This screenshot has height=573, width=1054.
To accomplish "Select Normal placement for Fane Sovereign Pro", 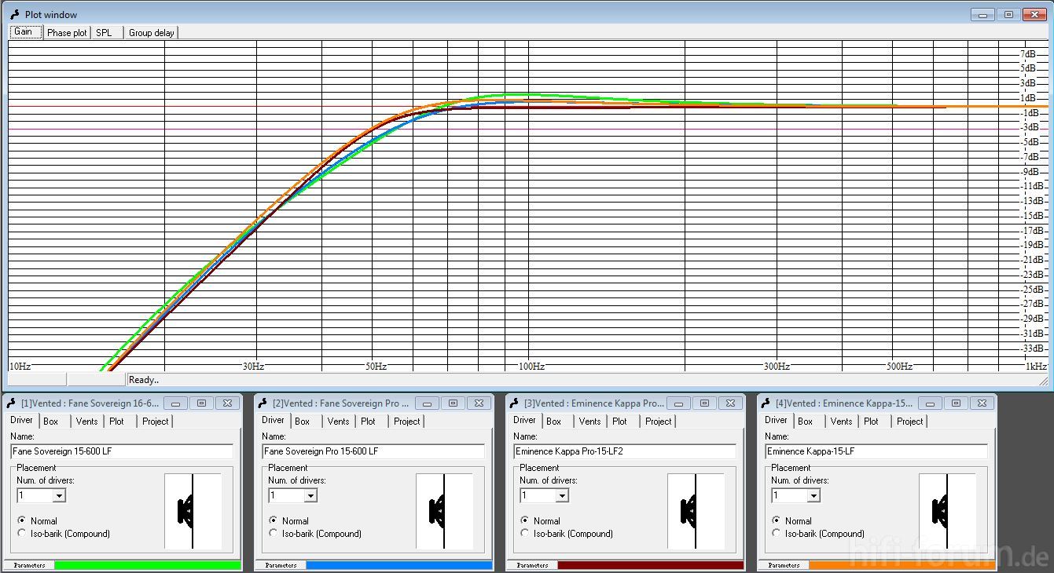I will 274,520.
